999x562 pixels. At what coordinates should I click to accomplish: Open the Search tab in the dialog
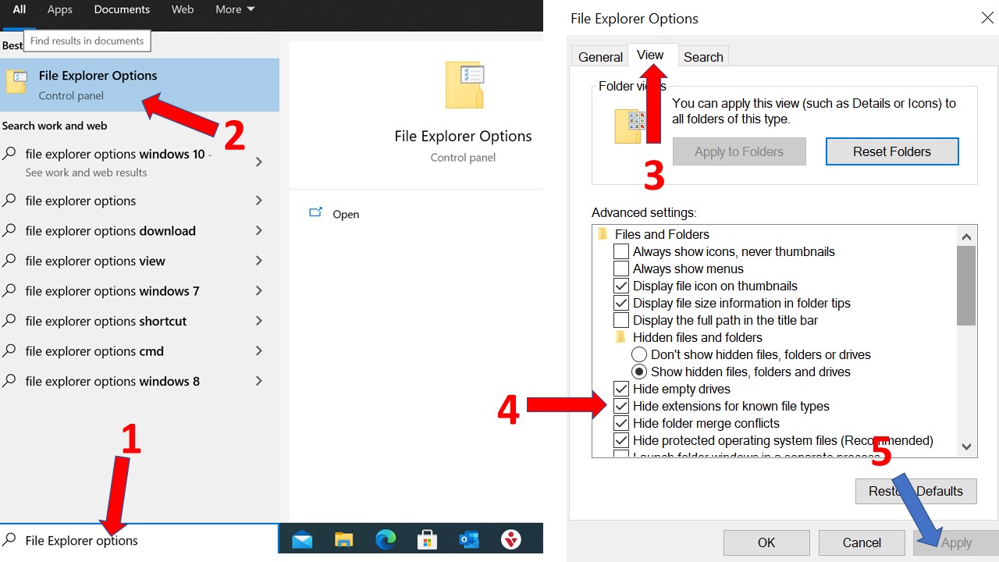click(703, 57)
